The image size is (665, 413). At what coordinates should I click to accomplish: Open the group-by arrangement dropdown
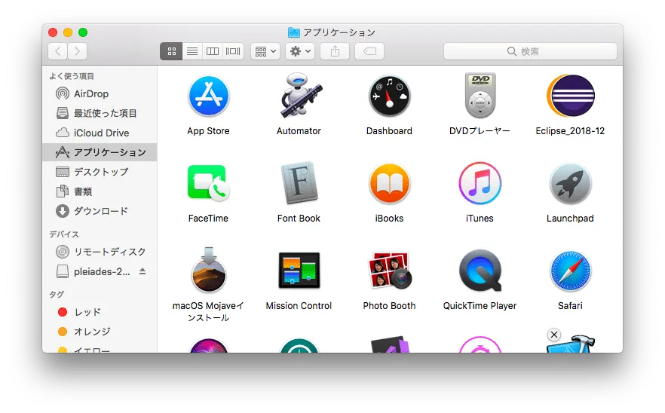click(265, 51)
